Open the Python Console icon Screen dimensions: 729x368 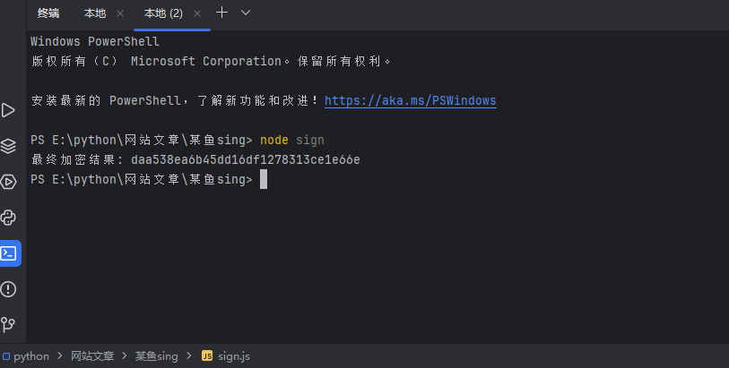click(x=9, y=218)
